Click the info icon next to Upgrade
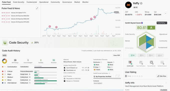This screenshot has height=91, width=170. (113, 62)
